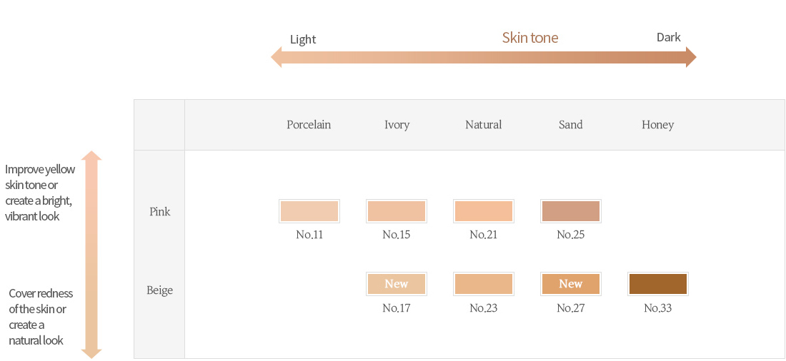The width and height of the screenshot is (786, 361).
Task: Click the Porcelain column header
Action: coord(309,125)
